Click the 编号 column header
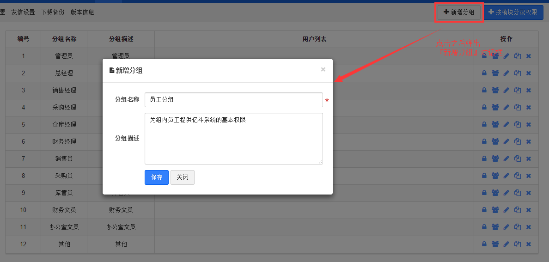The width and height of the screenshot is (549, 262). coord(24,39)
